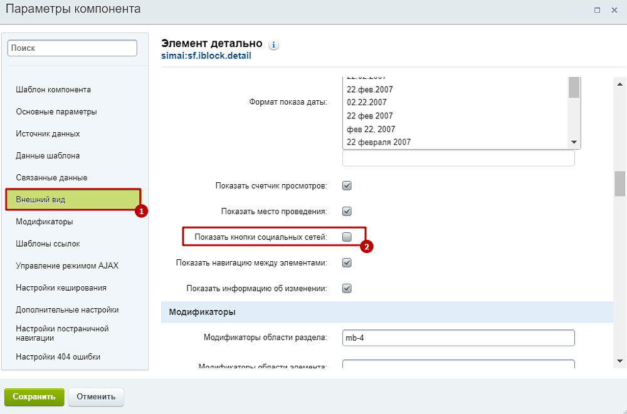Pick фев 22, 2007 date format
627x414 pixels.
371,129
